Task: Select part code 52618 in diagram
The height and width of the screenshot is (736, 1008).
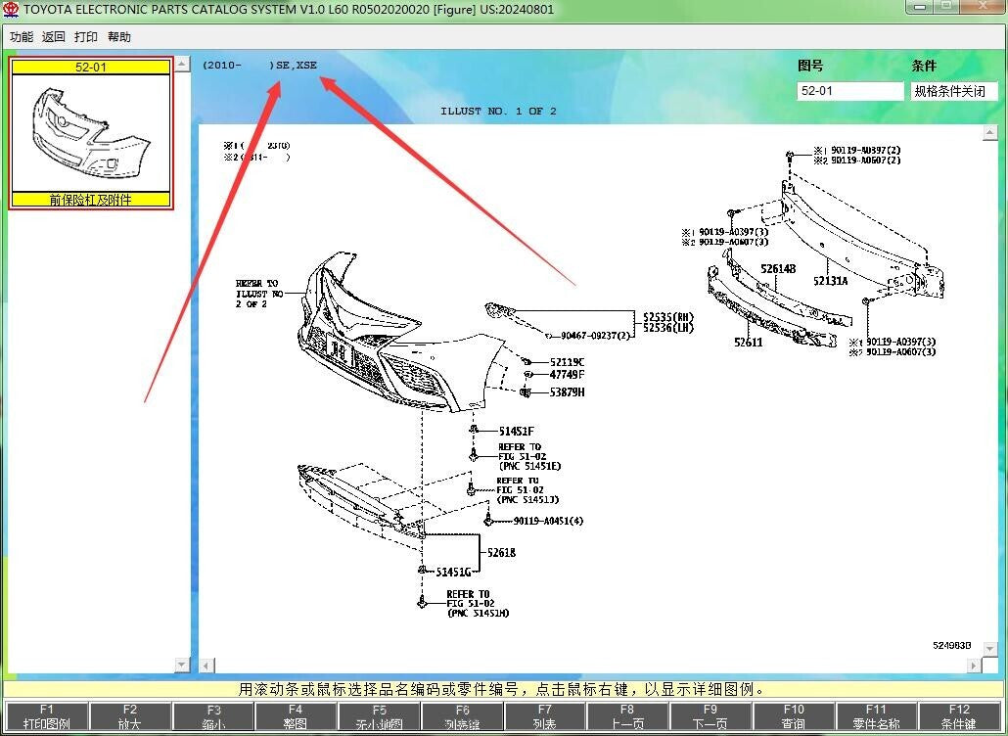Action: point(501,552)
